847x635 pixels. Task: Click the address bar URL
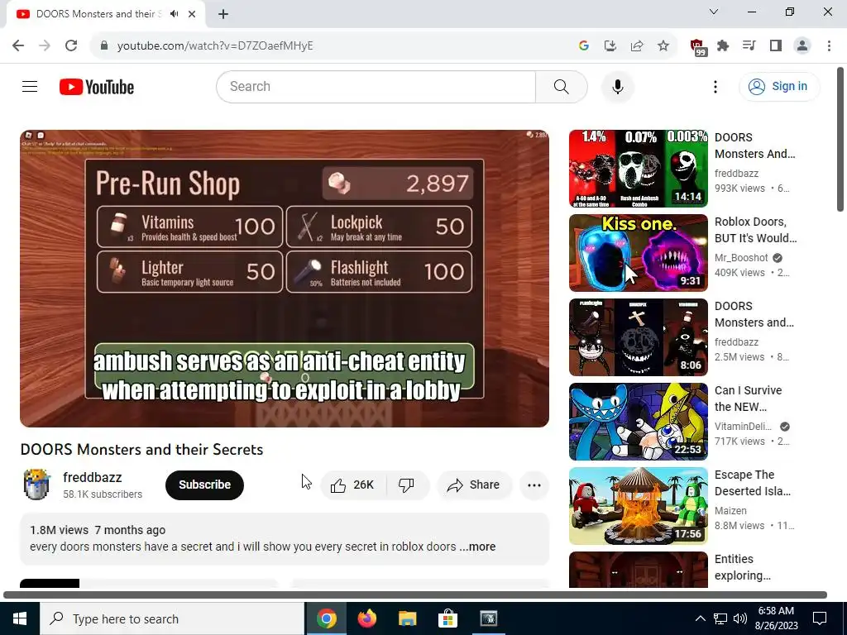pos(215,45)
